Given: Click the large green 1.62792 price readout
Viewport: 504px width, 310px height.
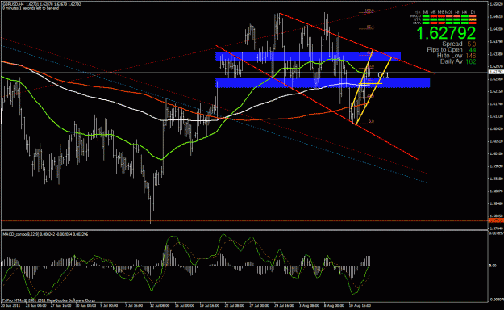Looking at the screenshot, I should pos(446,33).
